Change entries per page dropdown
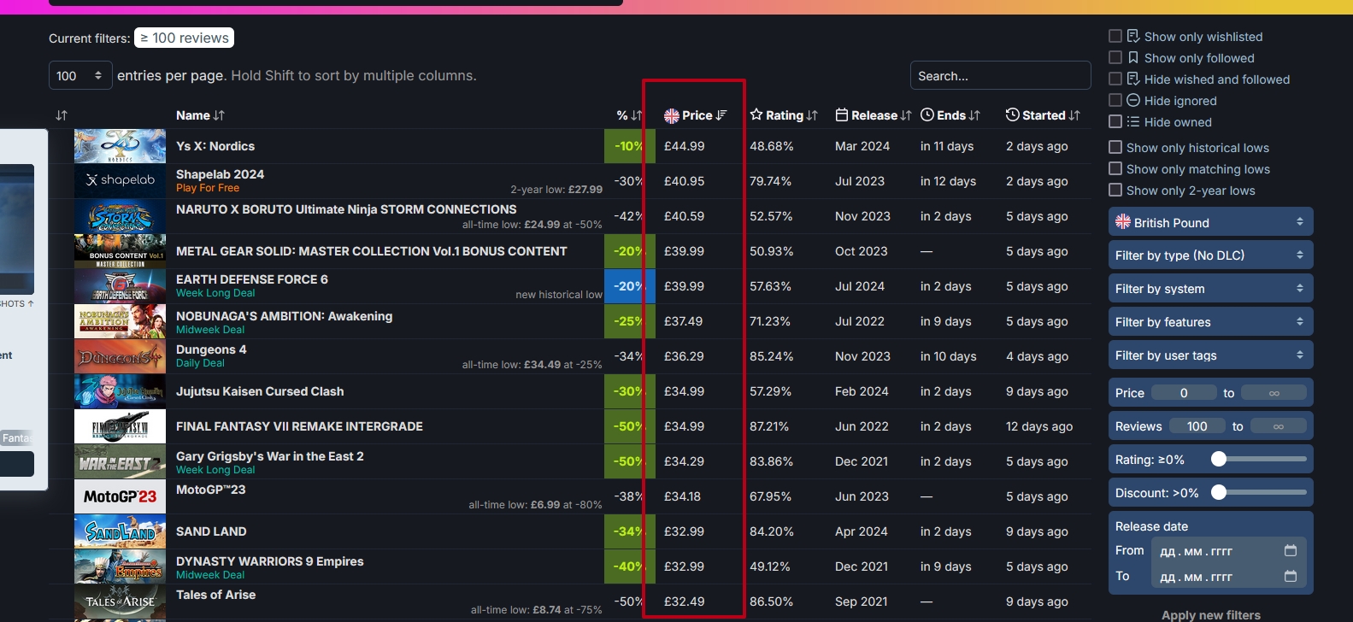Screen dimensions: 1353x622 (80, 75)
